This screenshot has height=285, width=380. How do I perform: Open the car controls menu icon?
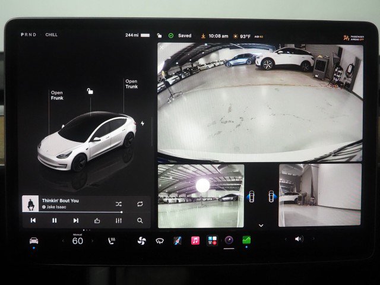[x=34, y=240]
